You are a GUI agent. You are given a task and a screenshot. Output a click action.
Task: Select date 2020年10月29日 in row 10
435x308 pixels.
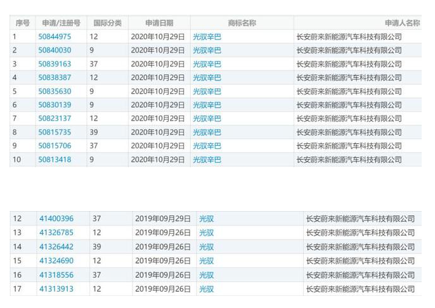tap(158, 160)
